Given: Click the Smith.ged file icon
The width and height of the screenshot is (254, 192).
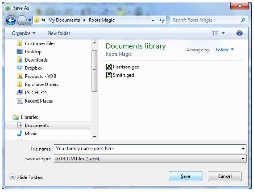Looking at the screenshot, I should coord(109,75).
